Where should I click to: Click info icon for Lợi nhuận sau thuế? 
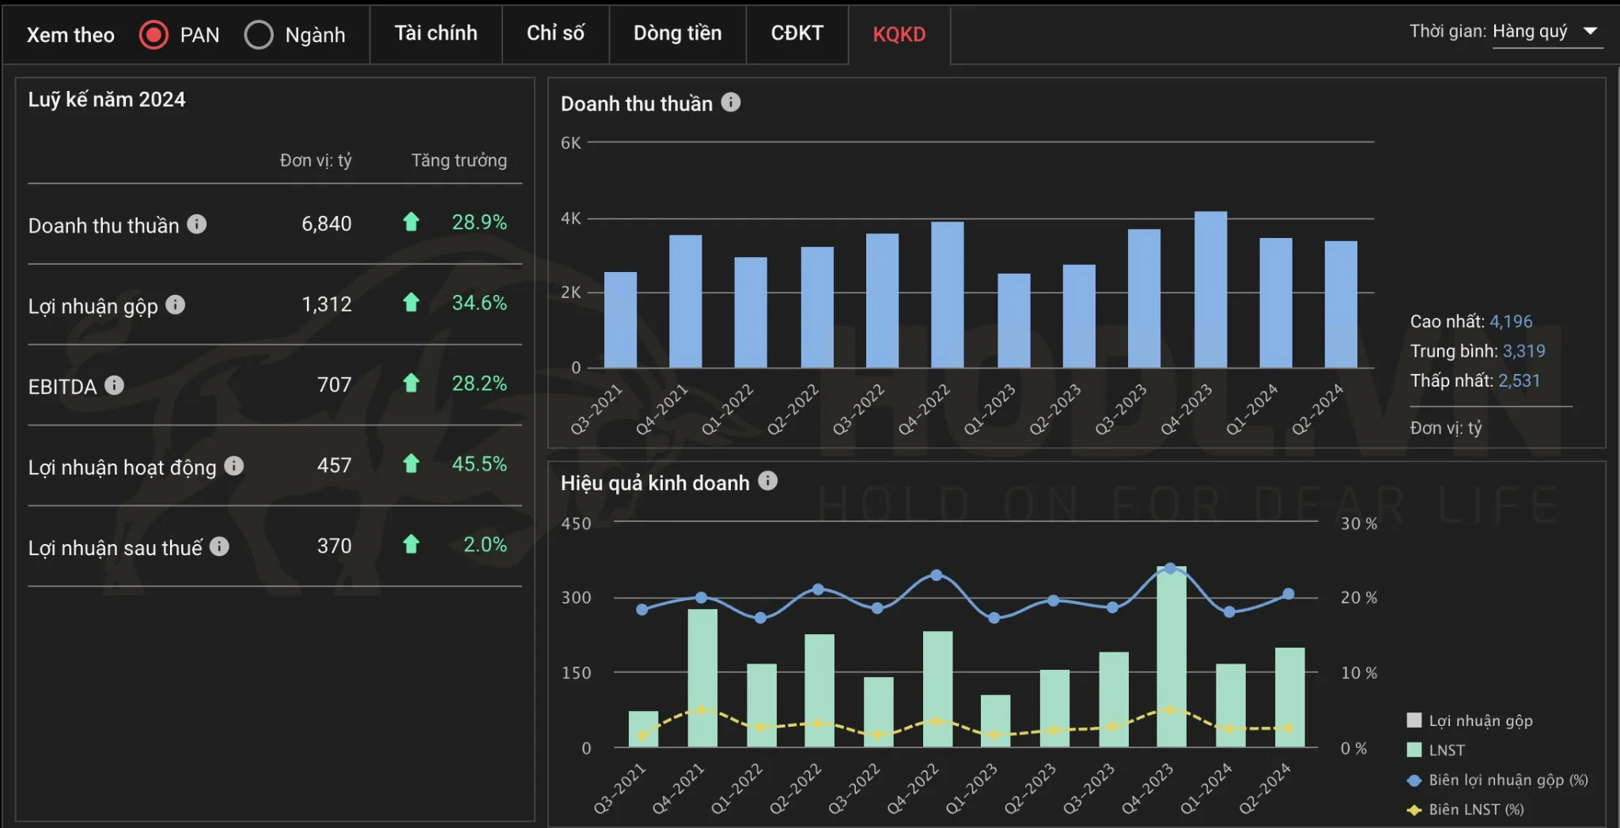tap(220, 546)
